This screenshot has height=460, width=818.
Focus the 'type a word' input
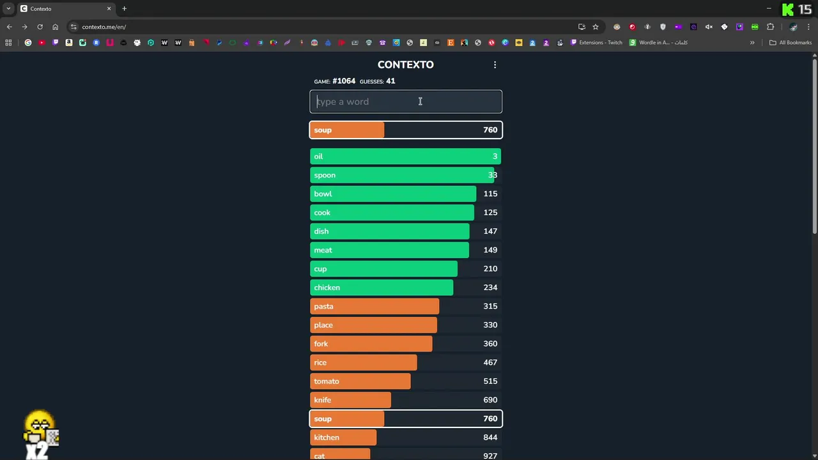pyautogui.click(x=406, y=102)
